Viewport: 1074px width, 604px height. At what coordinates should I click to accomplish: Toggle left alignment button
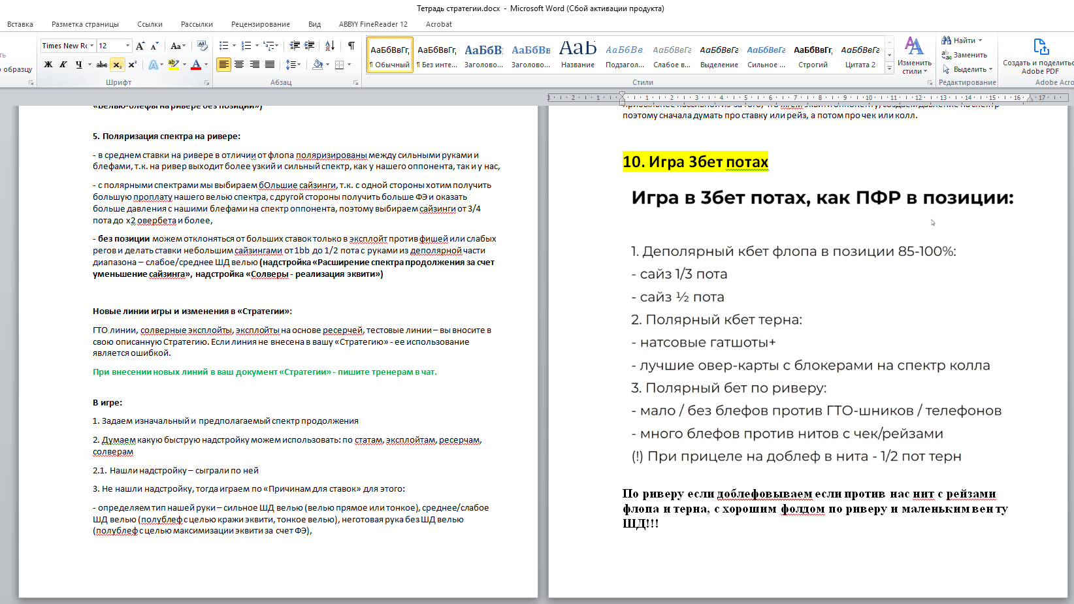(x=223, y=65)
